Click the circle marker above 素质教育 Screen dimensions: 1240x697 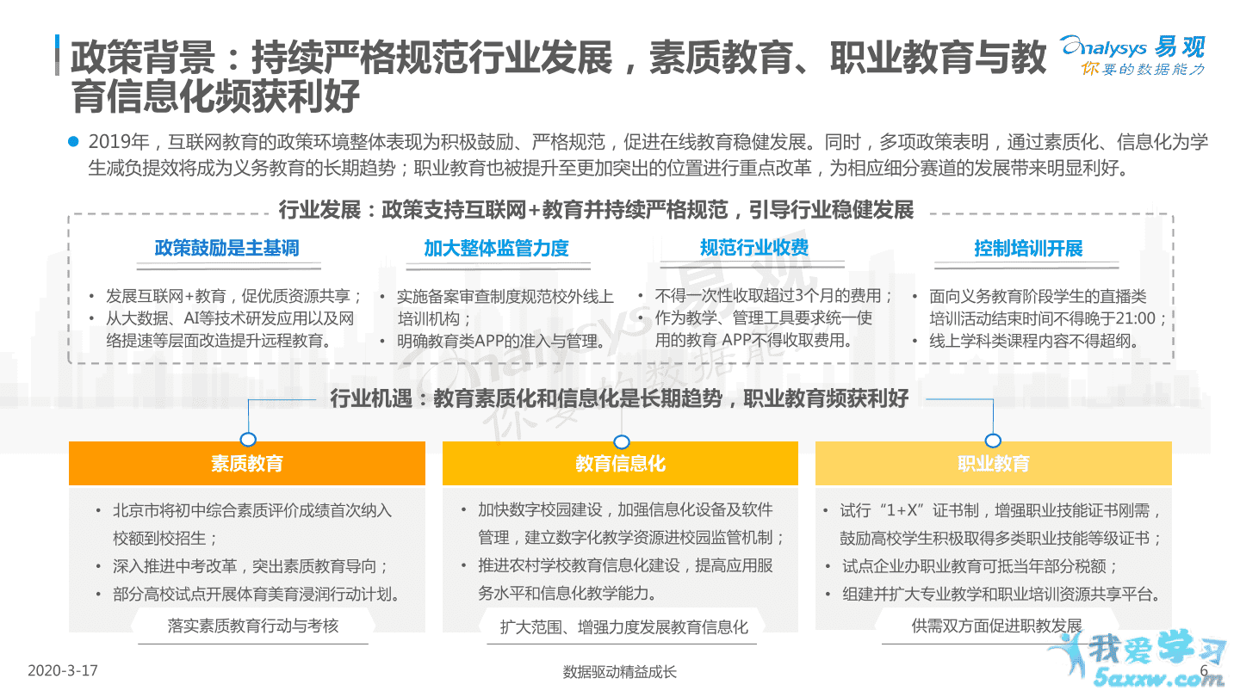[x=248, y=439]
